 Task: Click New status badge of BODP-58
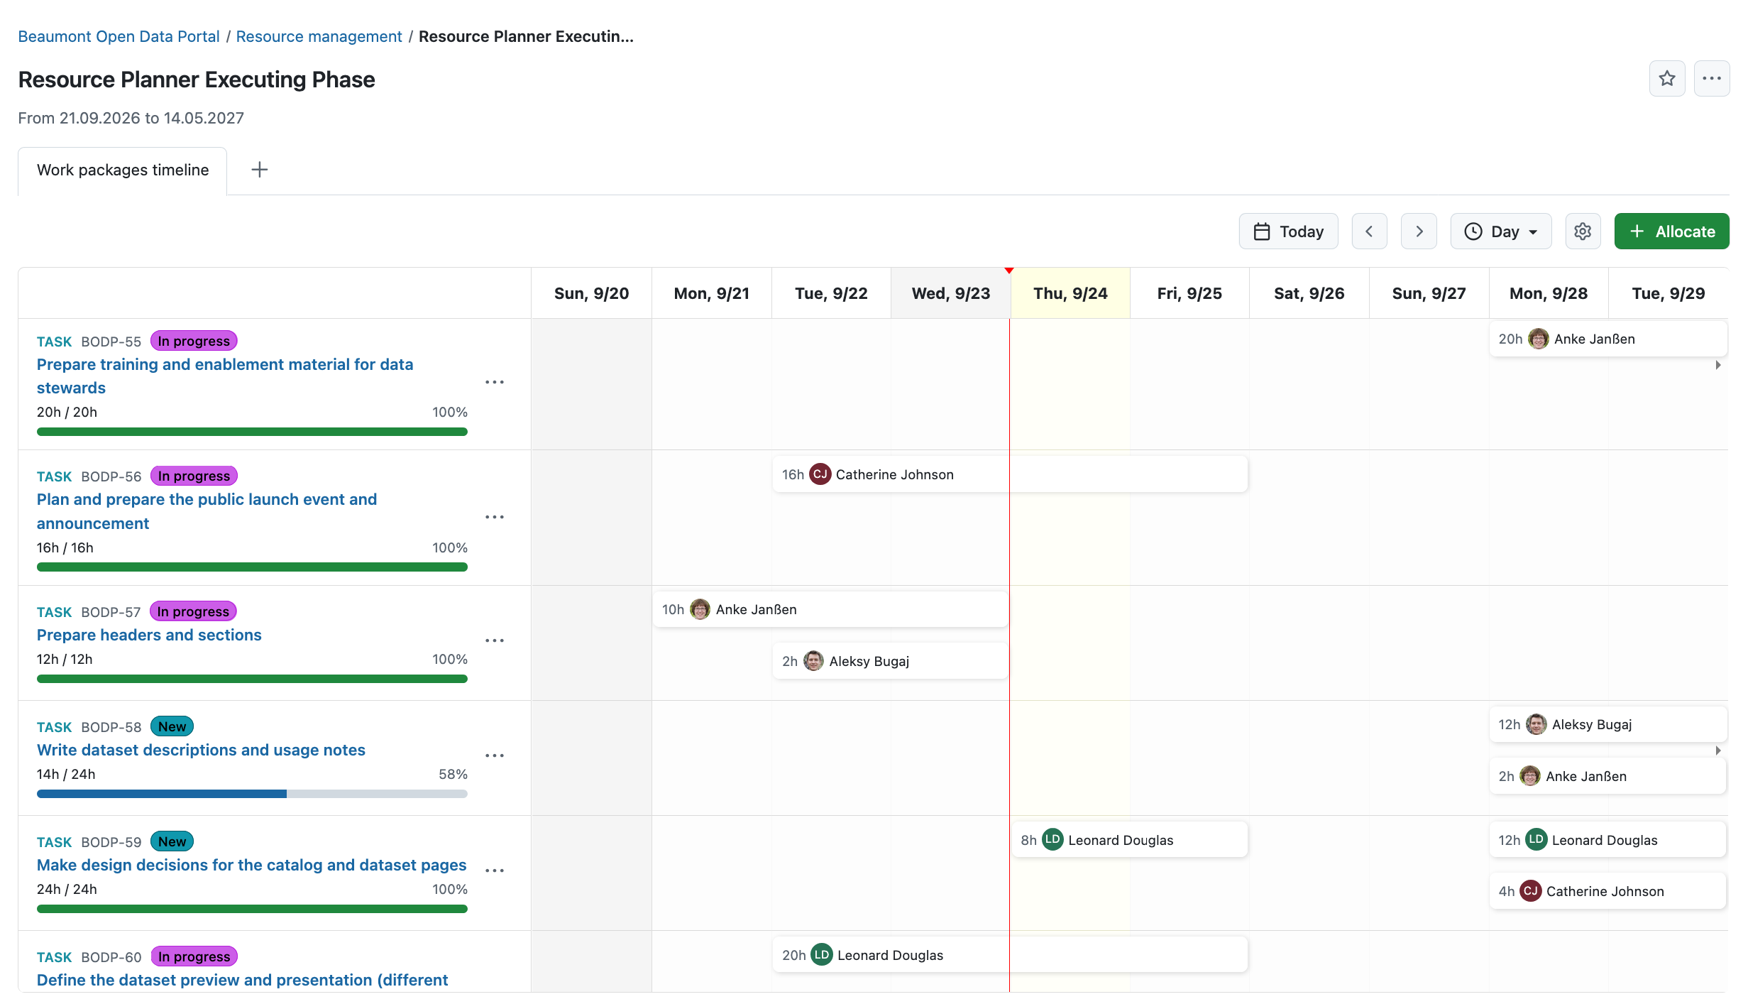172,726
